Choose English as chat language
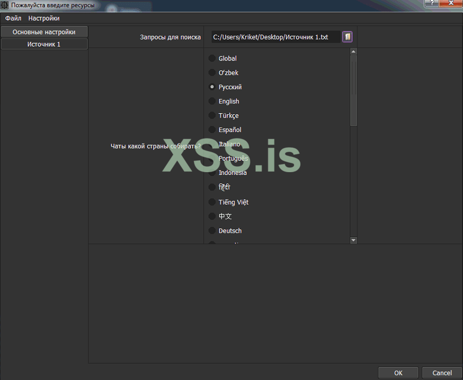463x380 pixels. tap(212, 101)
